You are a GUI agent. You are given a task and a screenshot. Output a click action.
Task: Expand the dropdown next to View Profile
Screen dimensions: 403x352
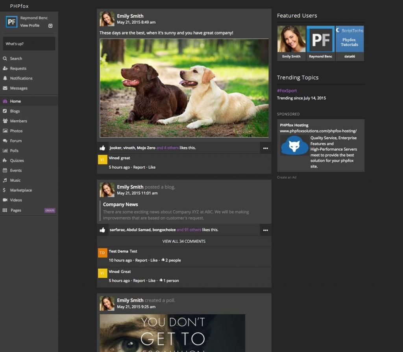click(50, 26)
